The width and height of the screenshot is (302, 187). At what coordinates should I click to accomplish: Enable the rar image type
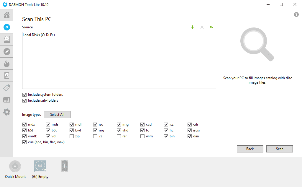point(119,136)
